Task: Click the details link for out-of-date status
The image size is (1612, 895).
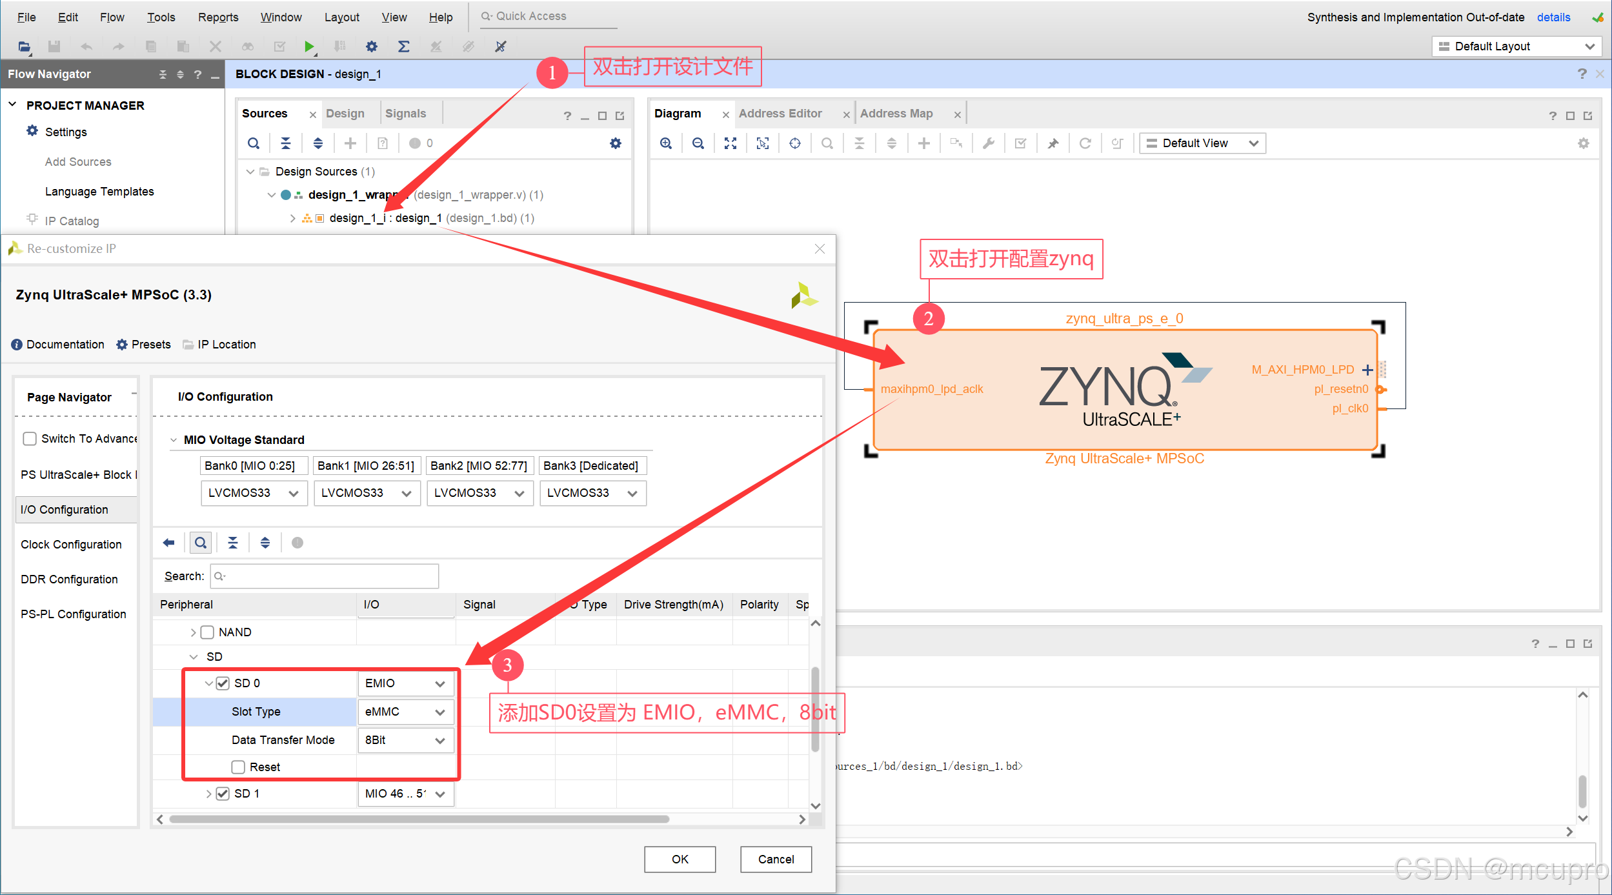Action: pyautogui.click(x=1553, y=17)
